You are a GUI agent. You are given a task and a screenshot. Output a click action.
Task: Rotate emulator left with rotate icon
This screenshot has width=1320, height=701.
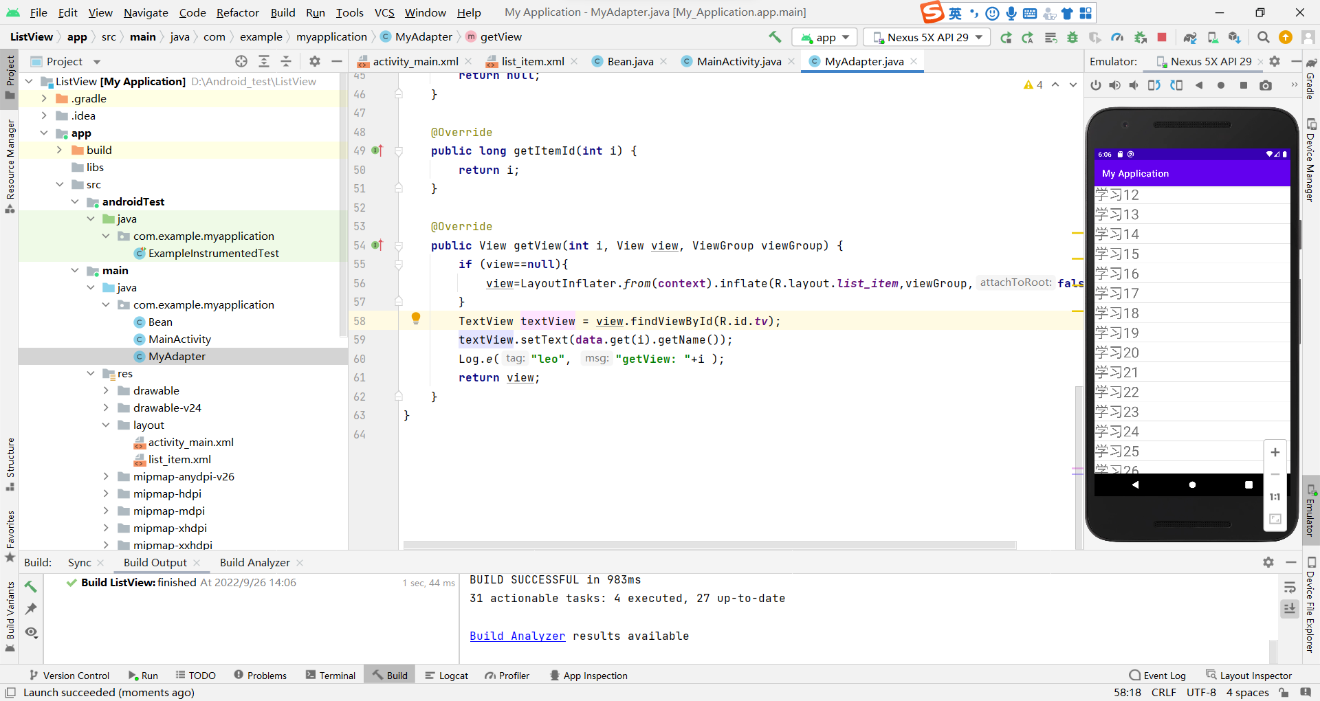pyautogui.click(x=1154, y=85)
